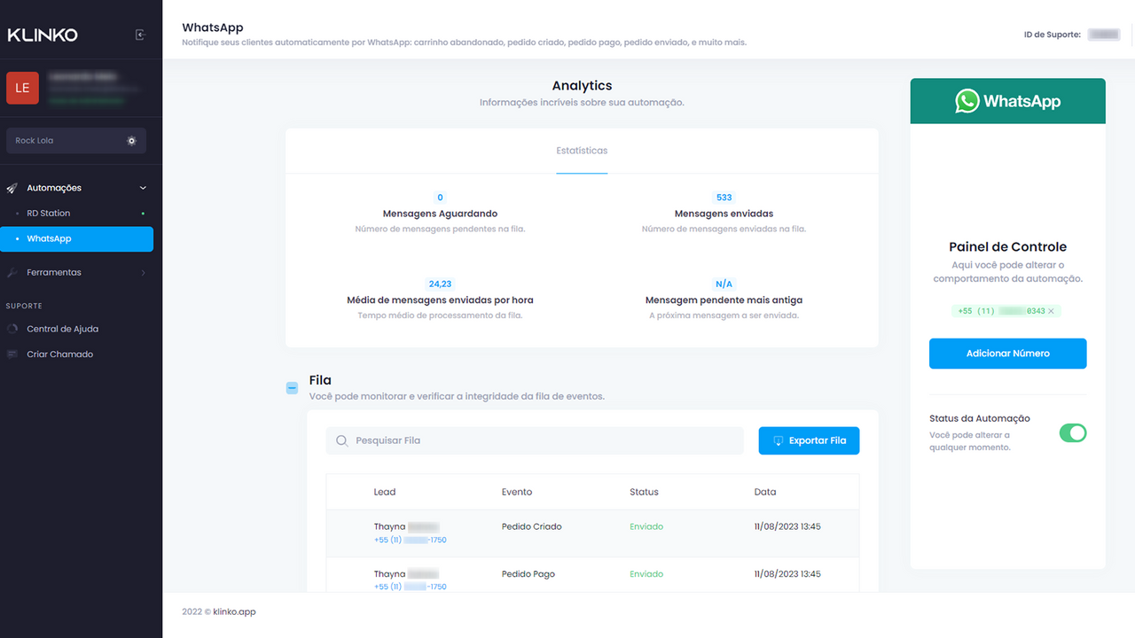Collapse the Fila section
Viewport: 1135px width, 638px height.
292,387
